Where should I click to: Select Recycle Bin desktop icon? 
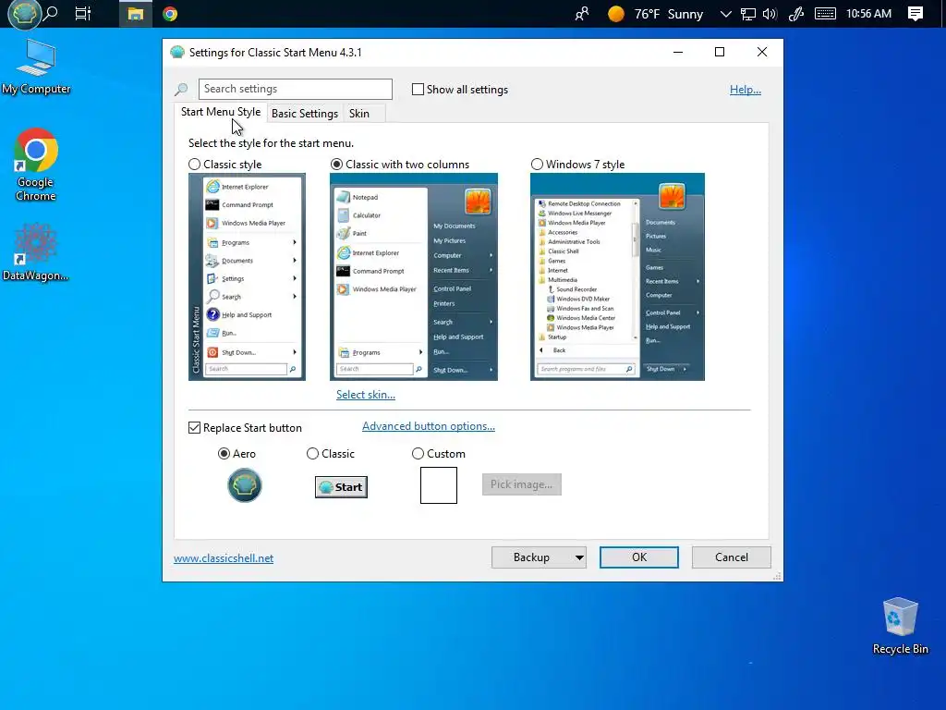pyautogui.click(x=900, y=626)
